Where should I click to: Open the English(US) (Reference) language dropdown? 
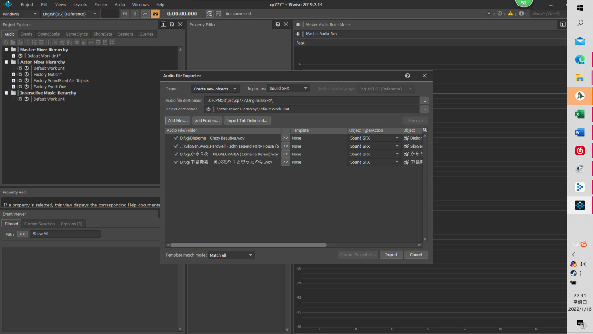point(69,14)
